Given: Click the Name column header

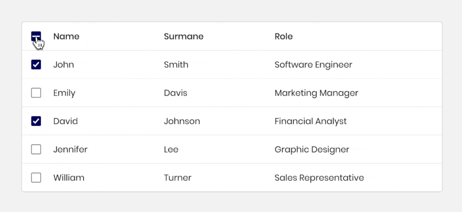Looking at the screenshot, I should [66, 36].
